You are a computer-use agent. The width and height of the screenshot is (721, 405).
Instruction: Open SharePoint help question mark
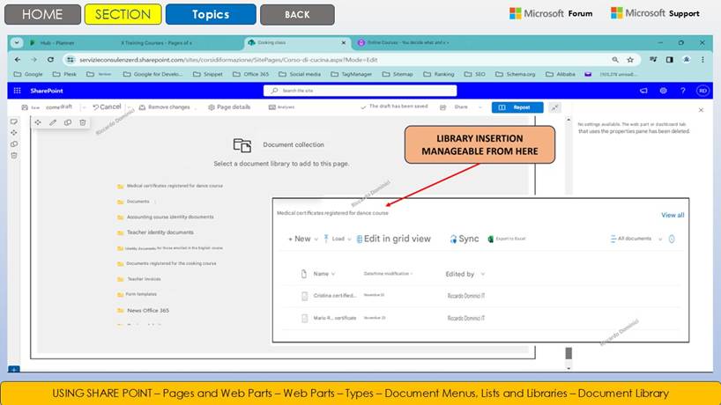click(x=683, y=91)
